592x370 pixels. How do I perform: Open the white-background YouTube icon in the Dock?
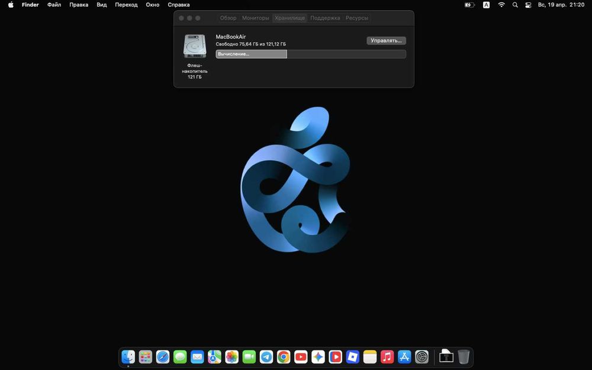[301, 356]
